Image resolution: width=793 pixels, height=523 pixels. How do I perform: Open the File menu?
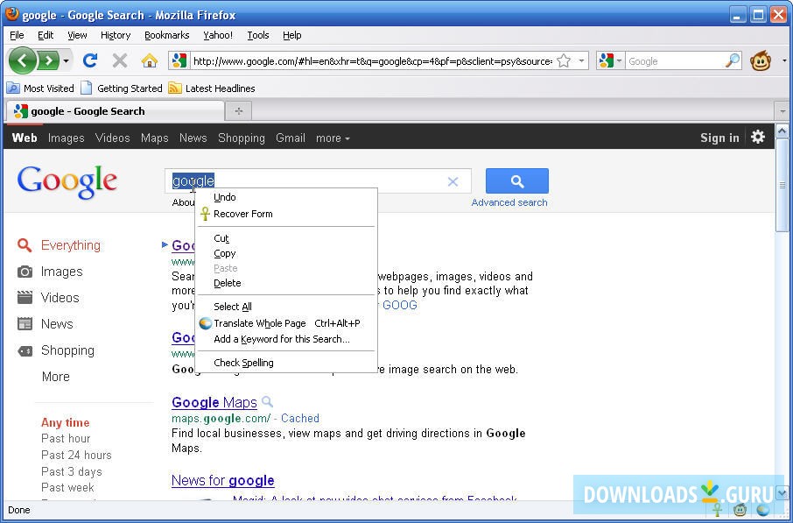[x=17, y=35]
